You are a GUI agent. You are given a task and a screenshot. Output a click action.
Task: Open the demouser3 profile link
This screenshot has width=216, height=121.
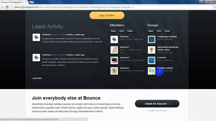125,57
